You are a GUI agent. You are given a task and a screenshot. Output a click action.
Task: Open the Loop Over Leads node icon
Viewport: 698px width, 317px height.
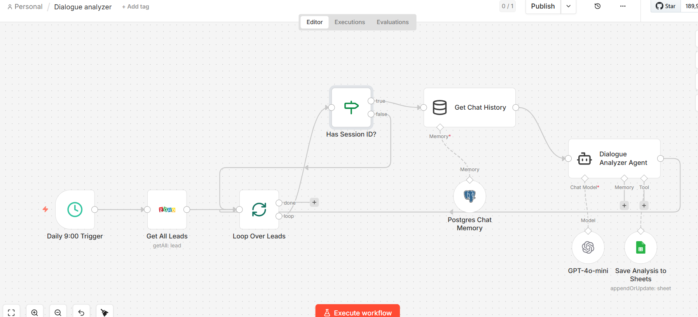(259, 209)
